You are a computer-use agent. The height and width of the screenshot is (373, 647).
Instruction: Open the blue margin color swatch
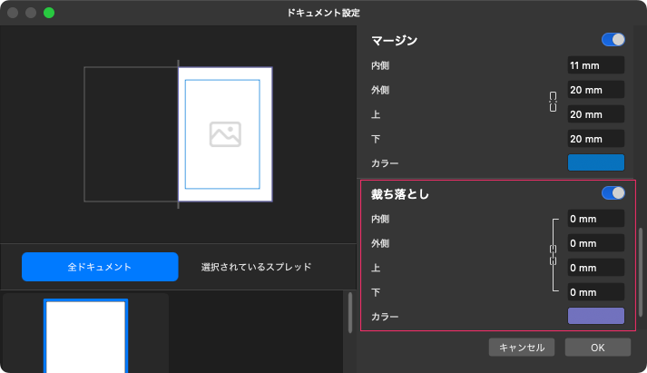(596, 162)
